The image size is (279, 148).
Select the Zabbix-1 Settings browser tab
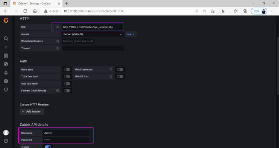[x=36, y=3]
